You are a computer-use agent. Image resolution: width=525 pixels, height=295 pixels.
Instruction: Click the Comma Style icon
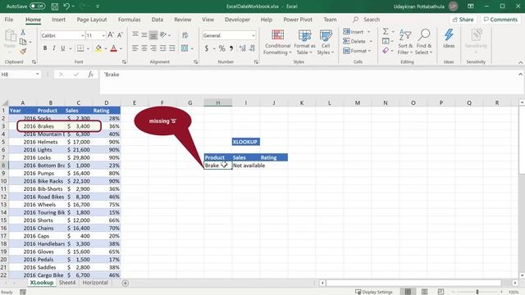coord(231,48)
